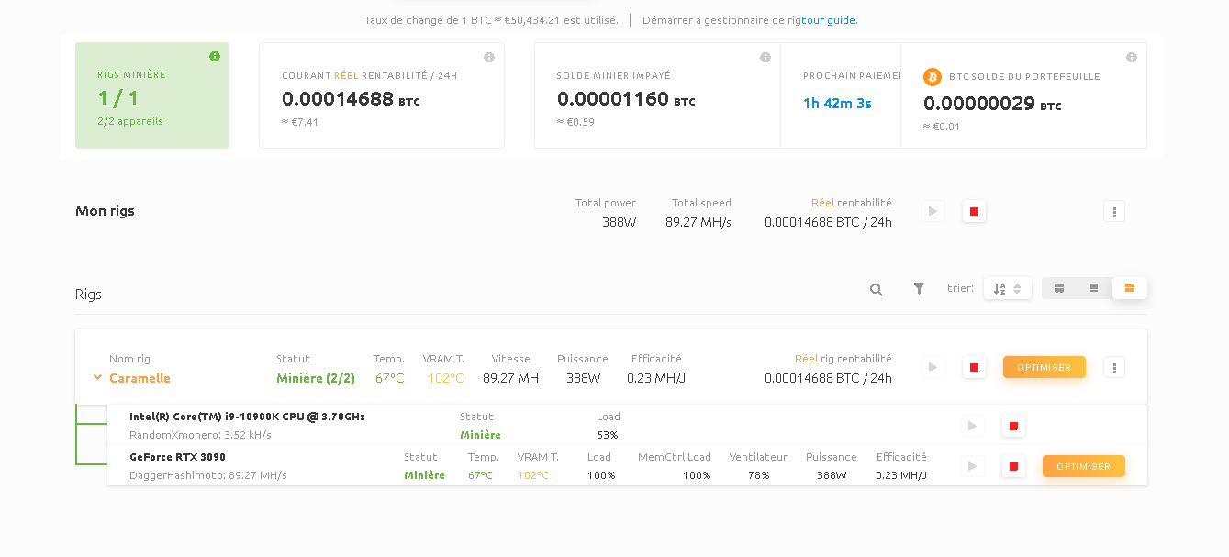Switch to the middle rig view layout
The width and height of the screenshot is (1229, 557).
point(1094,288)
